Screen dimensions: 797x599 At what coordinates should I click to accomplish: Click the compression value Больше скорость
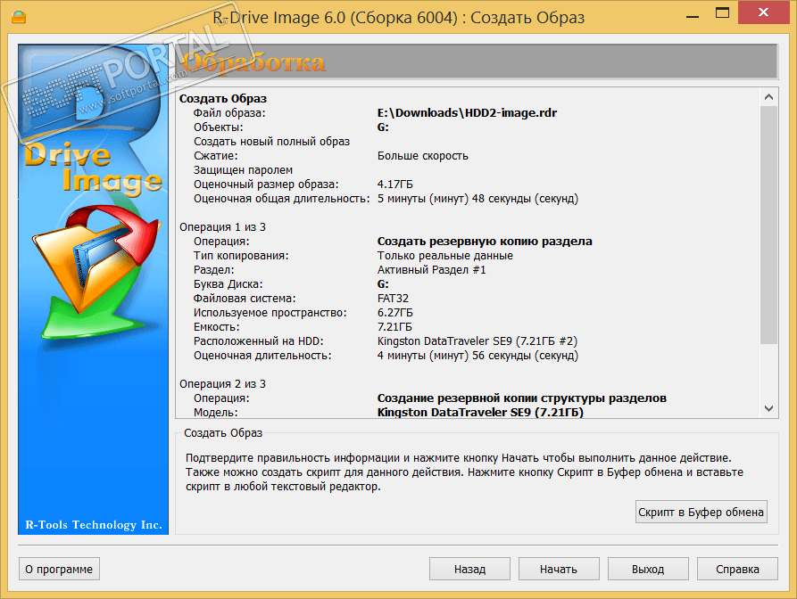pyautogui.click(x=422, y=156)
